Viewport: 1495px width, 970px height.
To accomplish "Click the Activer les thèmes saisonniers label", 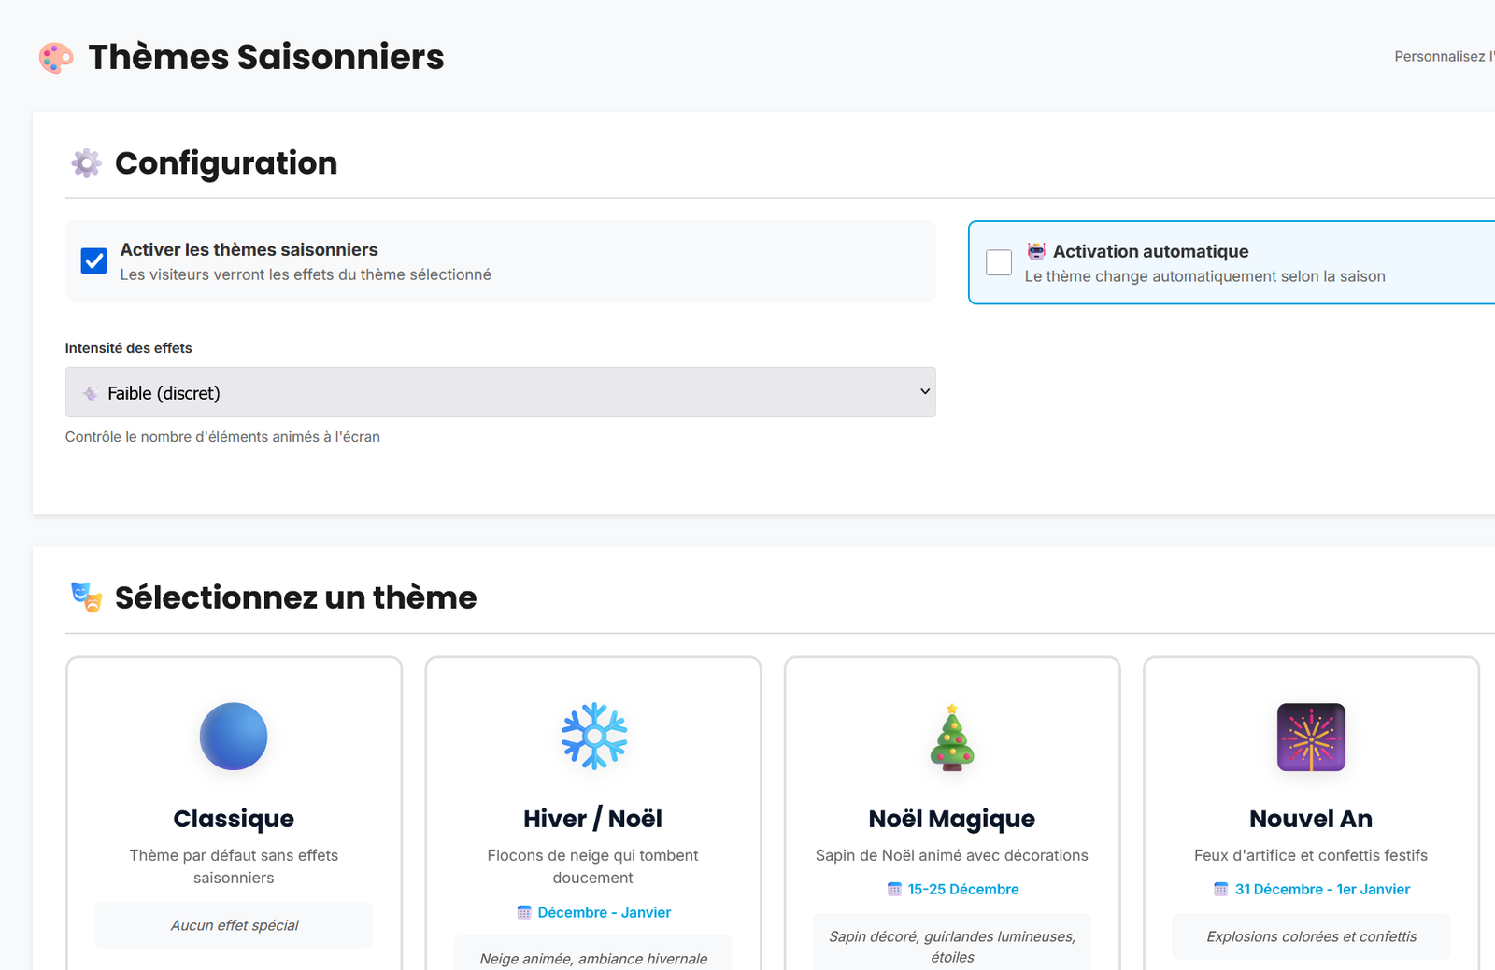I will (249, 249).
